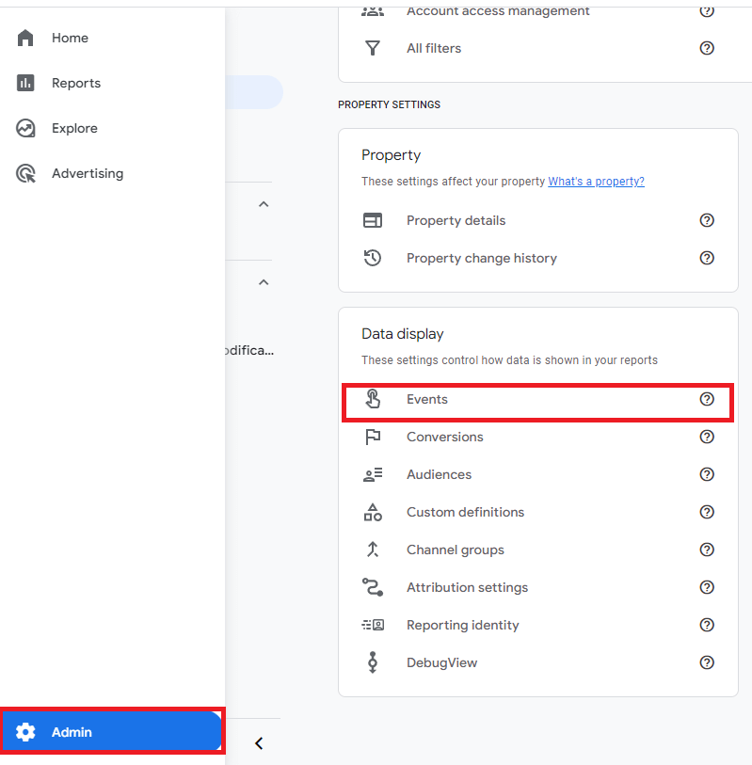Collapse the second section chevron
Image resolution: width=752 pixels, height=765 pixels.
(x=264, y=282)
